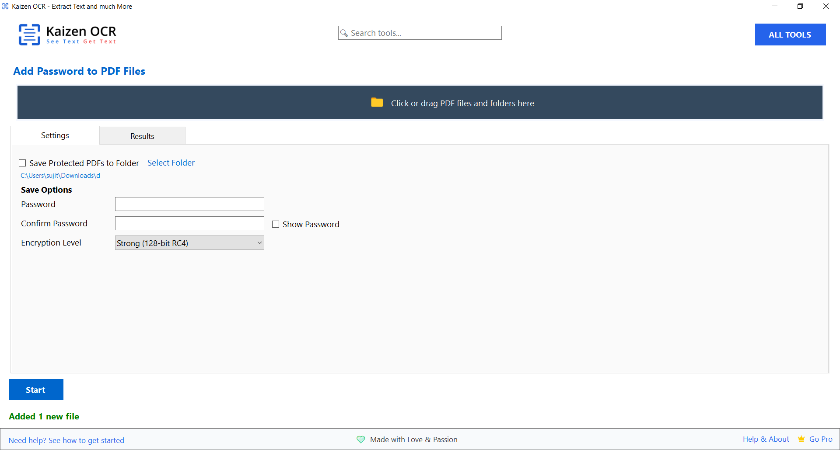
Task: Switch to the Results tab
Action: pos(142,136)
